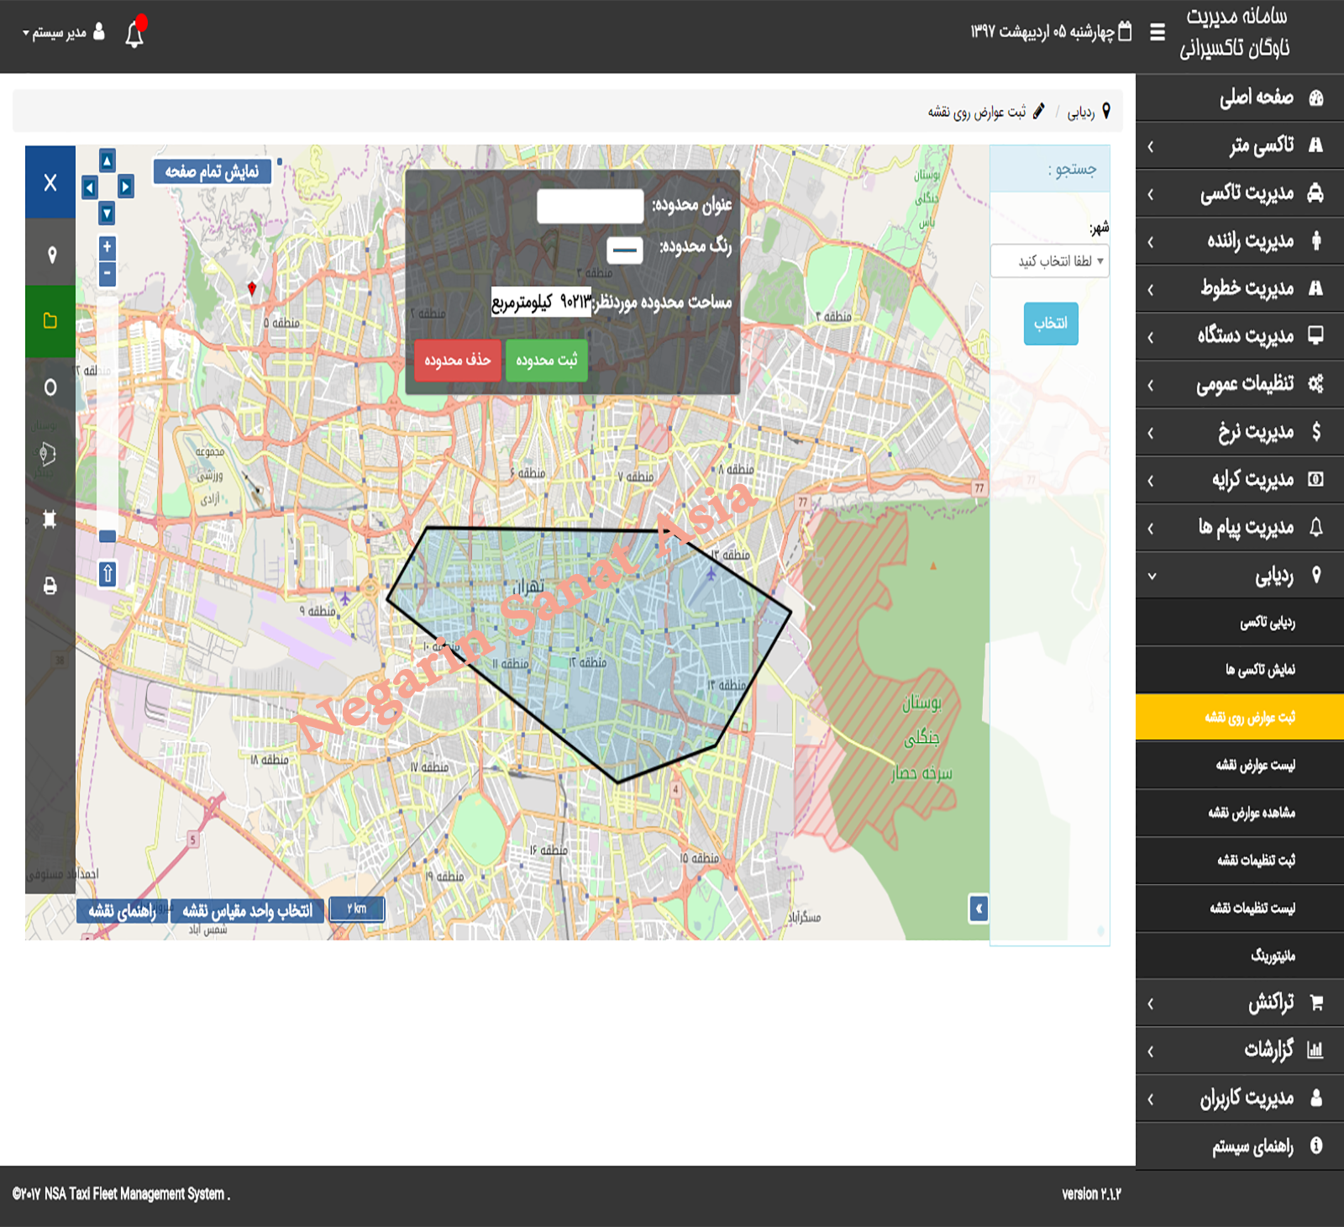Screen dimensions: 1344x1227
Task: Pan the map up with arrow
Action: pos(107,160)
